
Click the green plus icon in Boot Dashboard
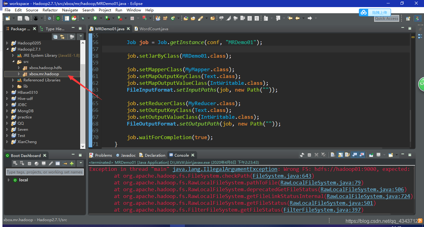point(72,163)
